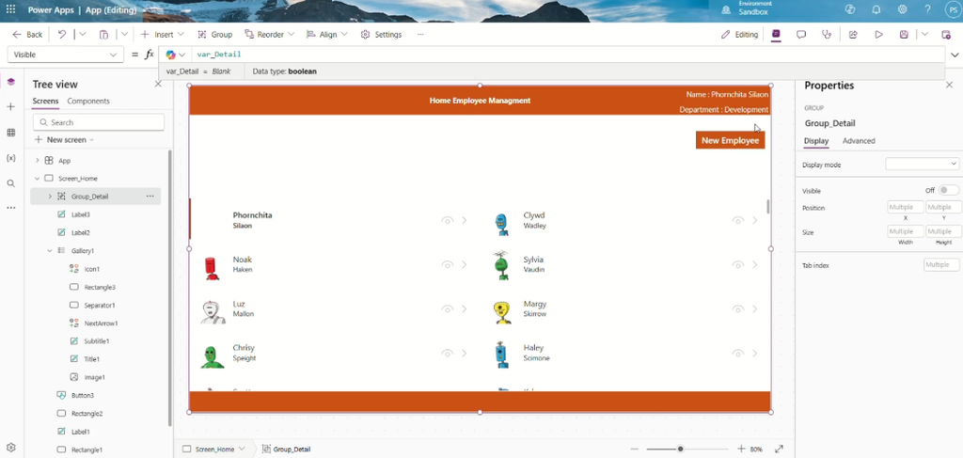Click the Share icon
This screenshot has width=963, height=458.
pyautogui.click(x=853, y=35)
